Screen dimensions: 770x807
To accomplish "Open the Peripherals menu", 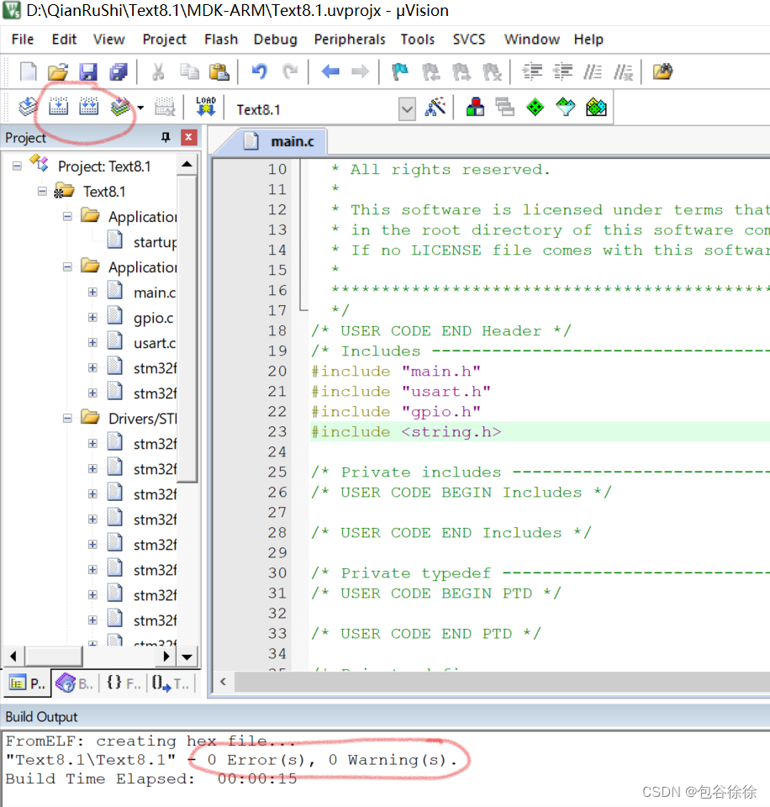I will click(x=349, y=40).
